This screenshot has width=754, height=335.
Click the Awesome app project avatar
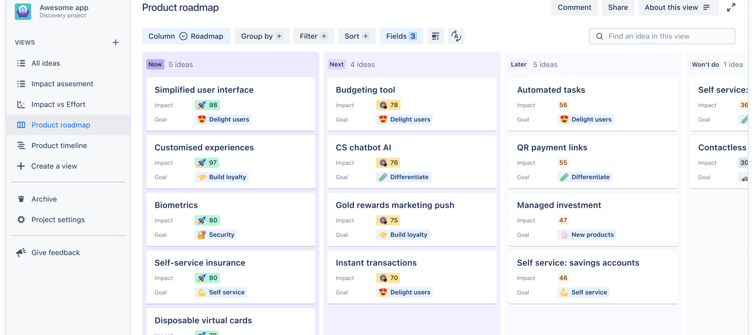(23, 11)
